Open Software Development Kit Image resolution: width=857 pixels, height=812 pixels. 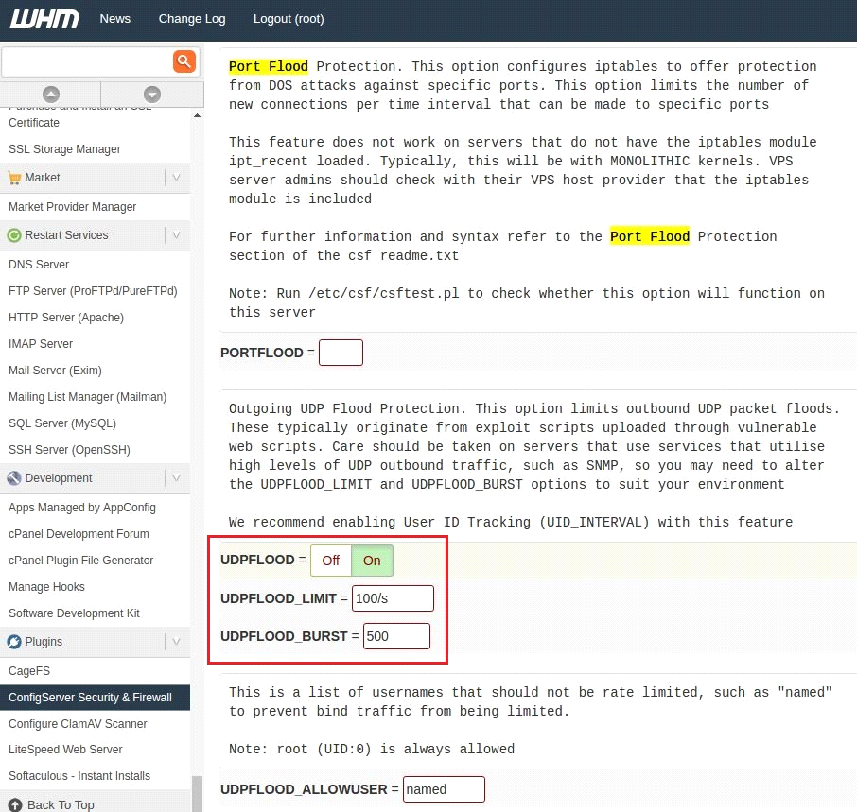[x=74, y=613]
